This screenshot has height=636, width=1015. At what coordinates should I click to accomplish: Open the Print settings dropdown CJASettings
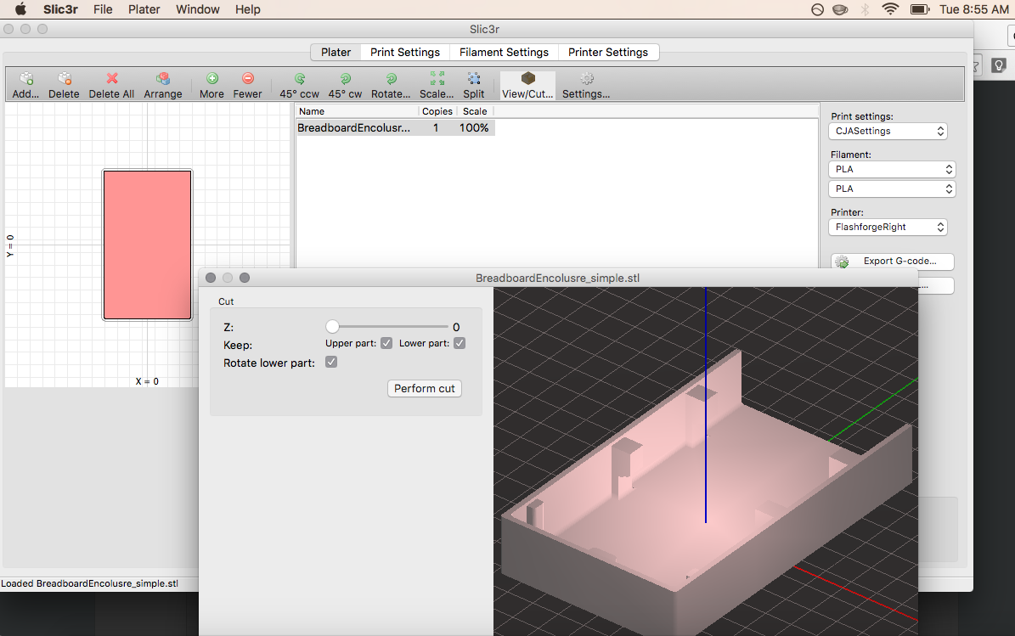click(x=888, y=132)
